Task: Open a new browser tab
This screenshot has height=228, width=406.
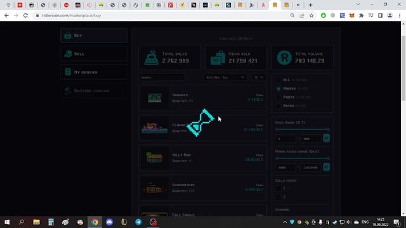Action: [310, 5]
